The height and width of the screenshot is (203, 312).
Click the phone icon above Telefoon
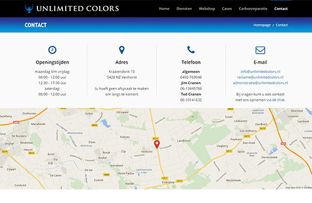click(191, 50)
